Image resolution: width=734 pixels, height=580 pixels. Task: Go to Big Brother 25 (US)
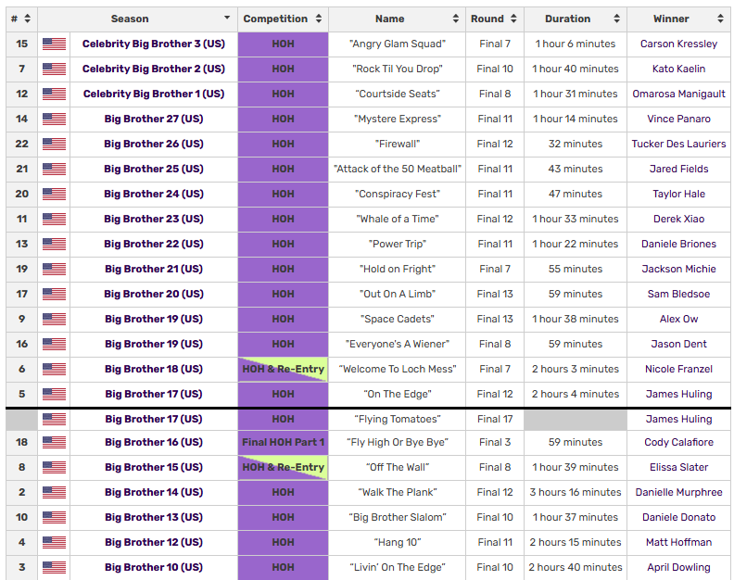[154, 169]
